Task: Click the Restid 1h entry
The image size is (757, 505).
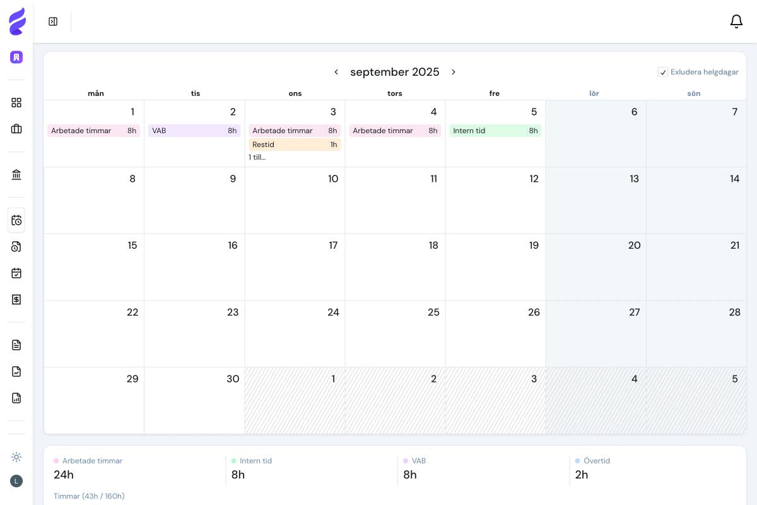Action: [294, 145]
